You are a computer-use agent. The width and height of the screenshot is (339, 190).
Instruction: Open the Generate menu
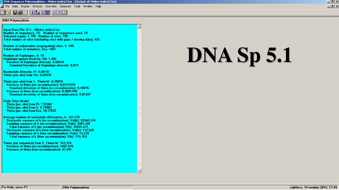click(x=65, y=6)
